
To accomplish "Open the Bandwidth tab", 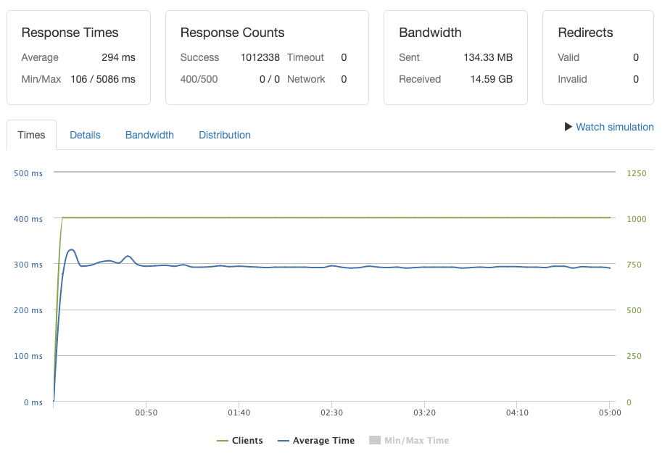I will 149,135.
